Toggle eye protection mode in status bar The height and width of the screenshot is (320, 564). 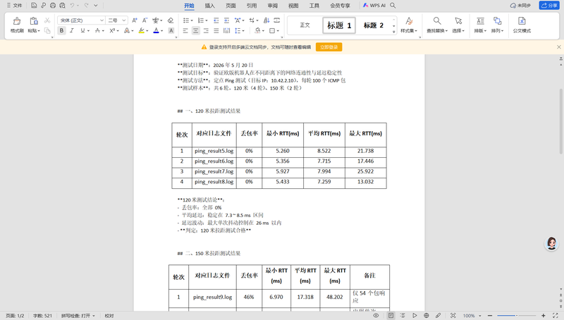[376, 316]
